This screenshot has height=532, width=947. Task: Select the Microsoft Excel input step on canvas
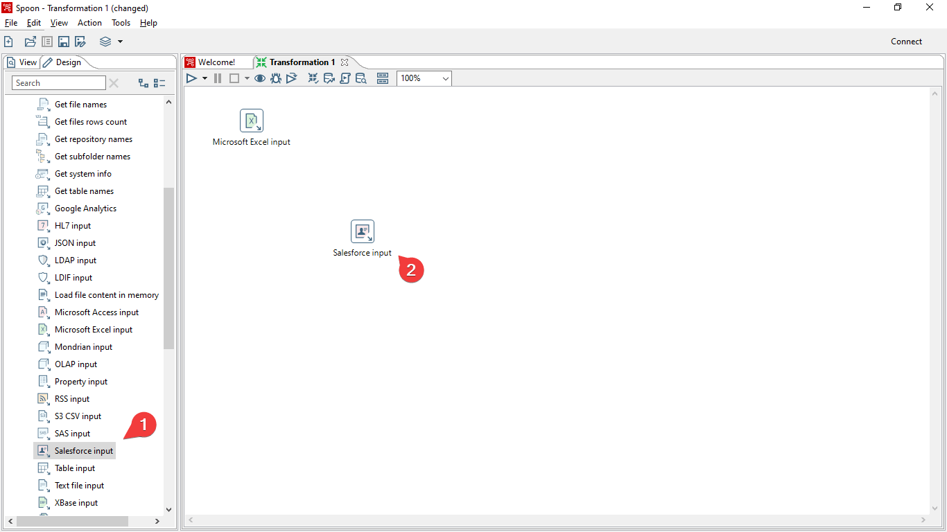(x=252, y=121)
